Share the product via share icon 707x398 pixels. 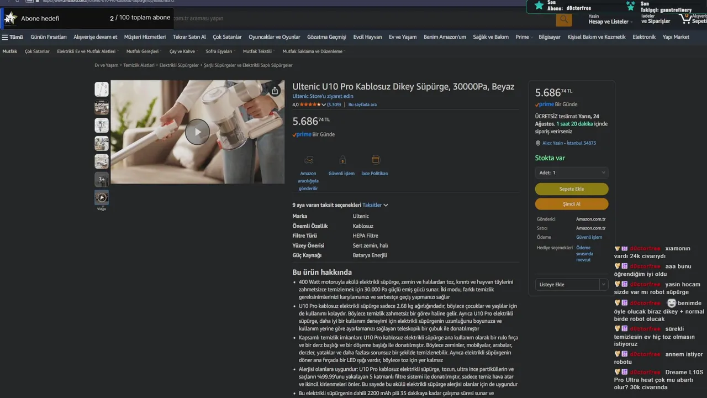click(275, 91)
